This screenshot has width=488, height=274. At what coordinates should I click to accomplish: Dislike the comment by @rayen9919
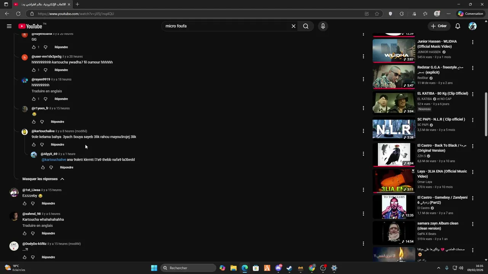click(x=45, y=99)
